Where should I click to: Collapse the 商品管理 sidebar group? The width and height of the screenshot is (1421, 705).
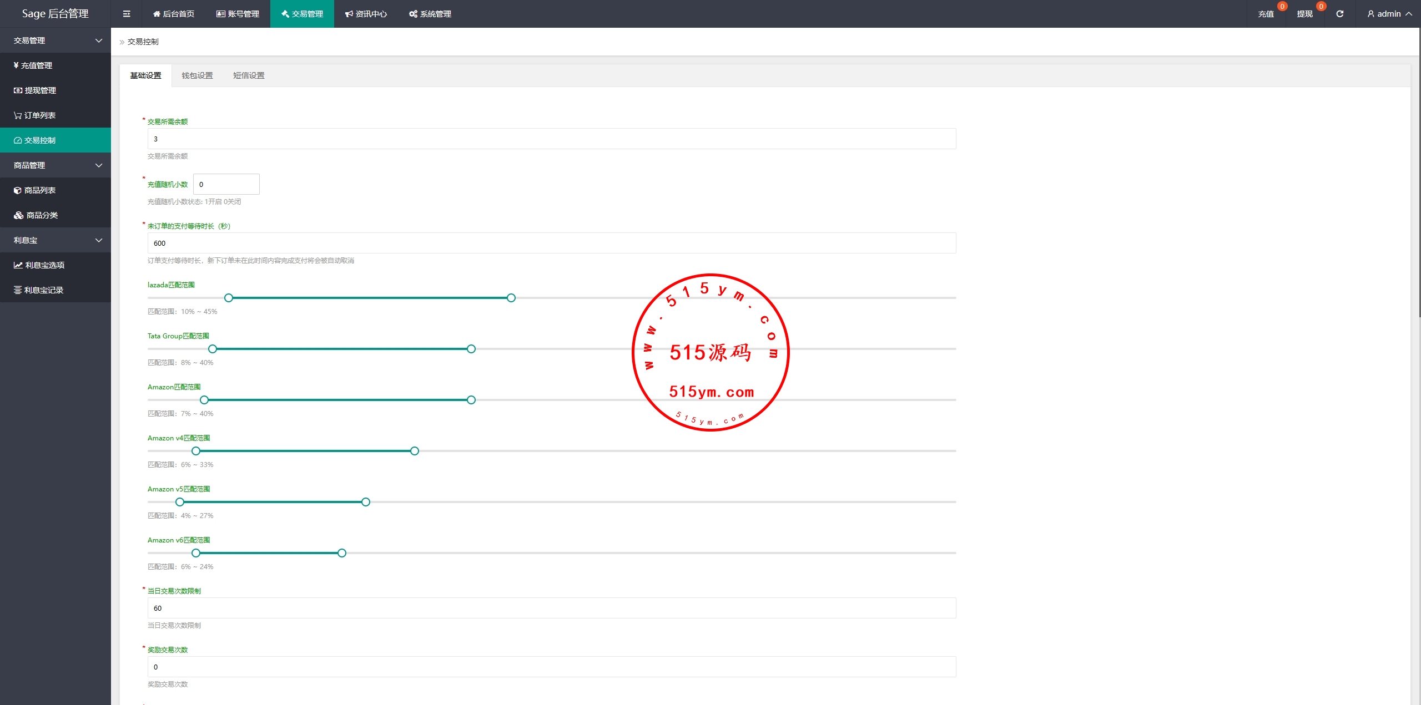99,165
